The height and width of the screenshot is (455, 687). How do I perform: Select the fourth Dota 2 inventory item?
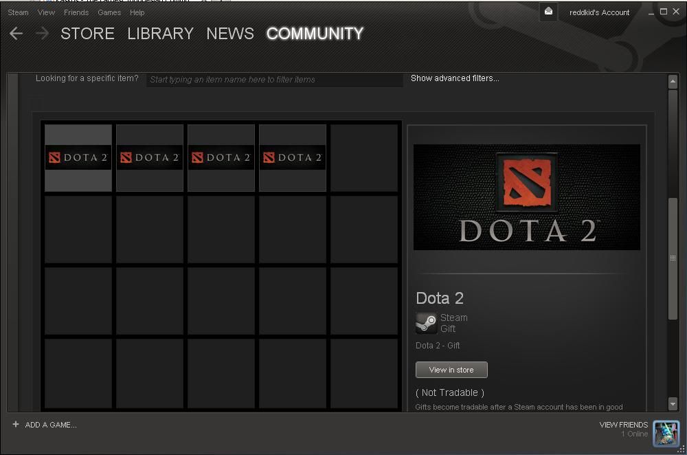coord(293,158)
